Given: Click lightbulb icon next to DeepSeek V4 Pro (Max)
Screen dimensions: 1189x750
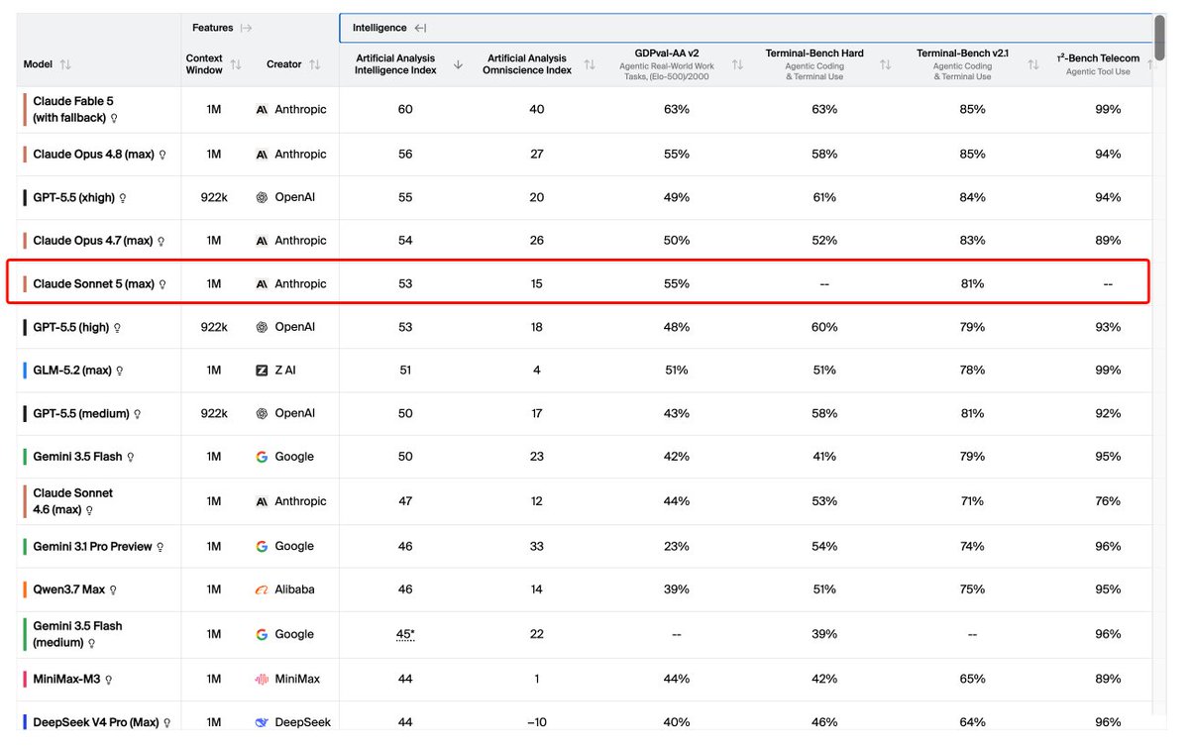Looking at the screenshot, I should click(166, 723).
